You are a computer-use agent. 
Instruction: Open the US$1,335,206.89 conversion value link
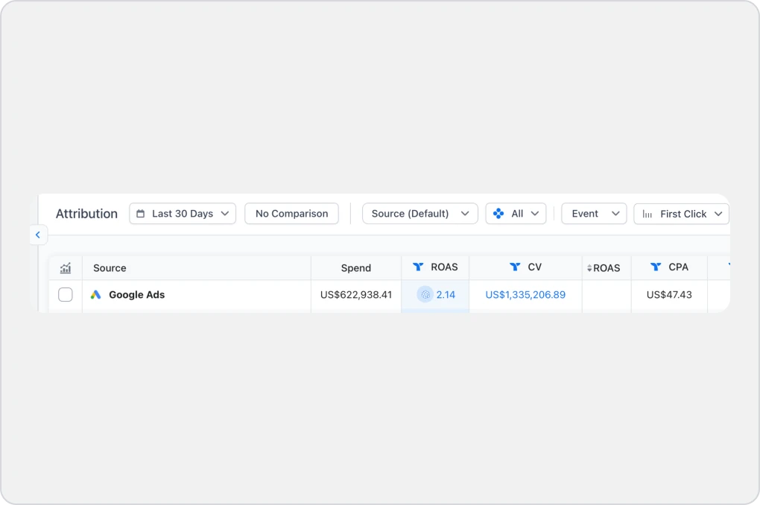click(x=525, y=295)
